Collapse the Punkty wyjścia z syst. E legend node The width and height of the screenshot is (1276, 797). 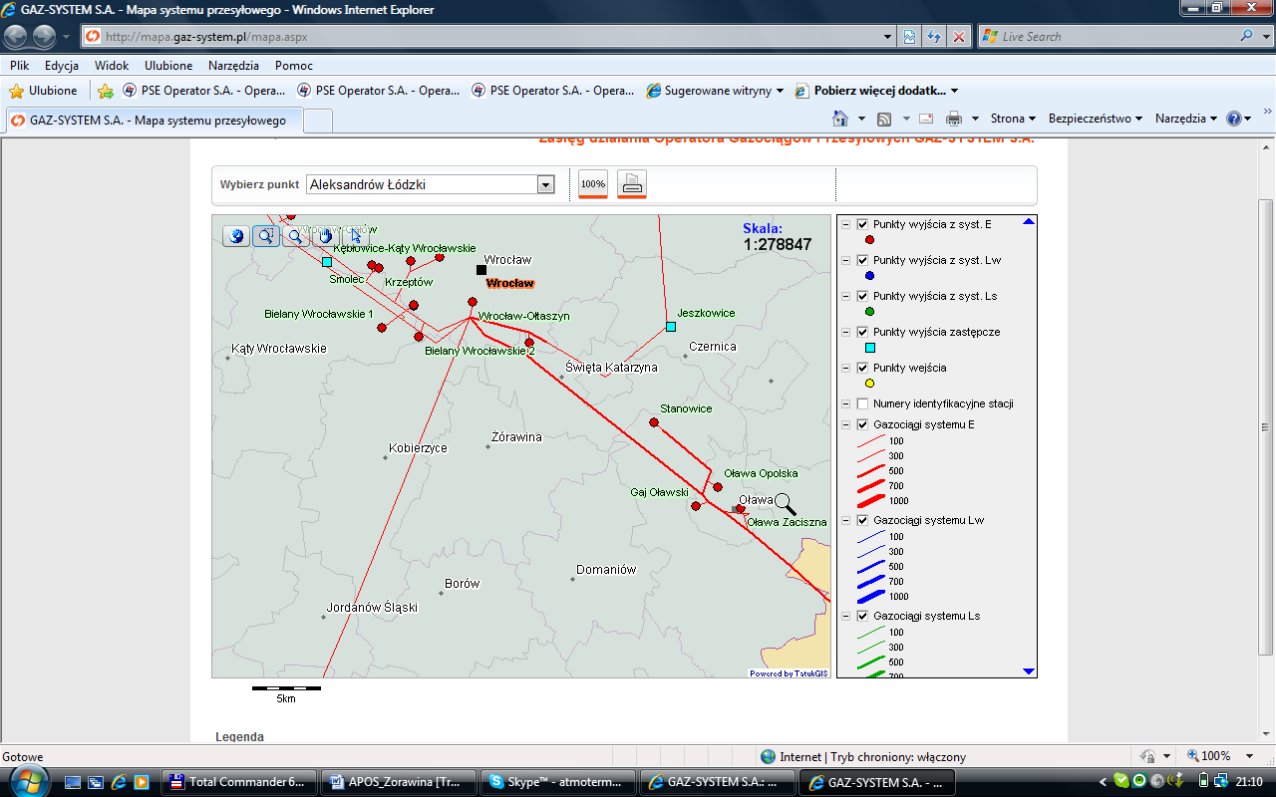coord(846,224)
